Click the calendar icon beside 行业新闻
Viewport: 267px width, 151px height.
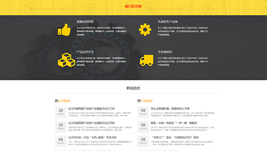pyautogui.click(x=139, y=101)
